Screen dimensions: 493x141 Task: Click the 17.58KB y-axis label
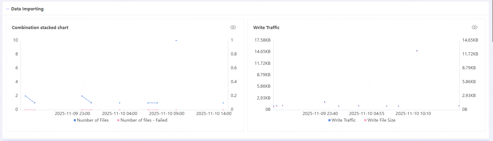(x=263, y=40)
